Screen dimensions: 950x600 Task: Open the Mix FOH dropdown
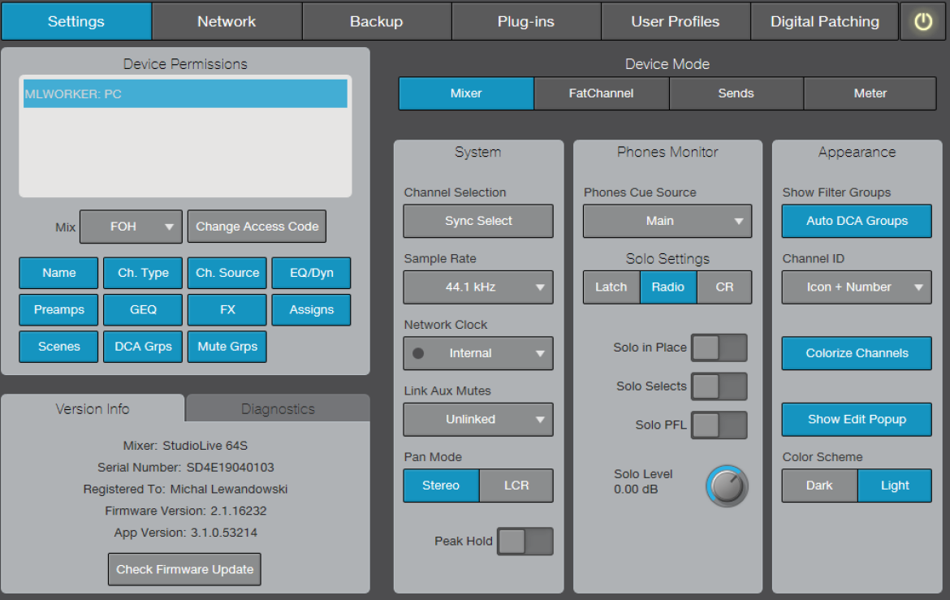click(x=131, y=227)
